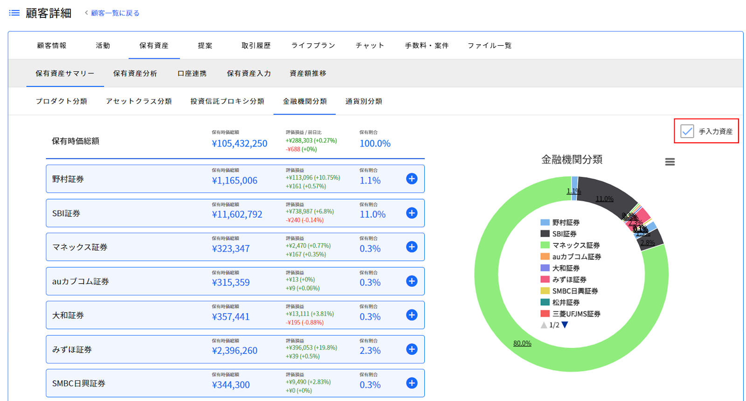The image size is (746, 401).
Task: Go to previous legend page arrow
Action: [x=544, y=325]
